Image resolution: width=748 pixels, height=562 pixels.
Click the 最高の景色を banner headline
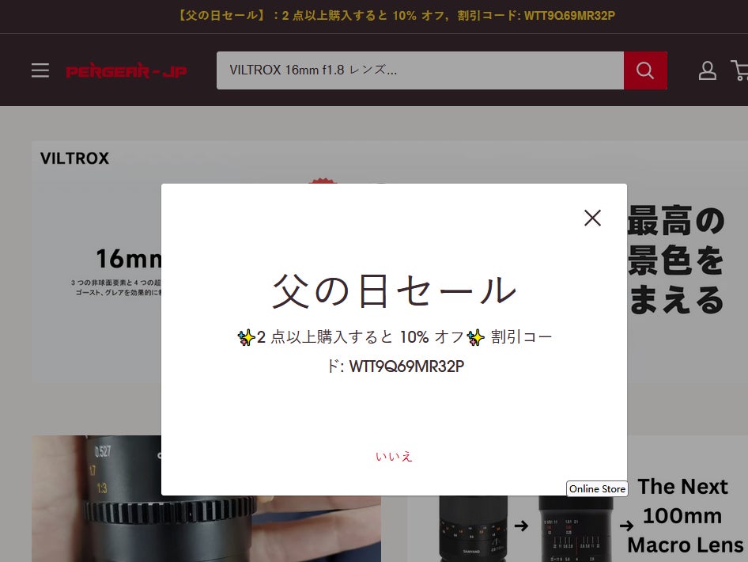(677, 260)
